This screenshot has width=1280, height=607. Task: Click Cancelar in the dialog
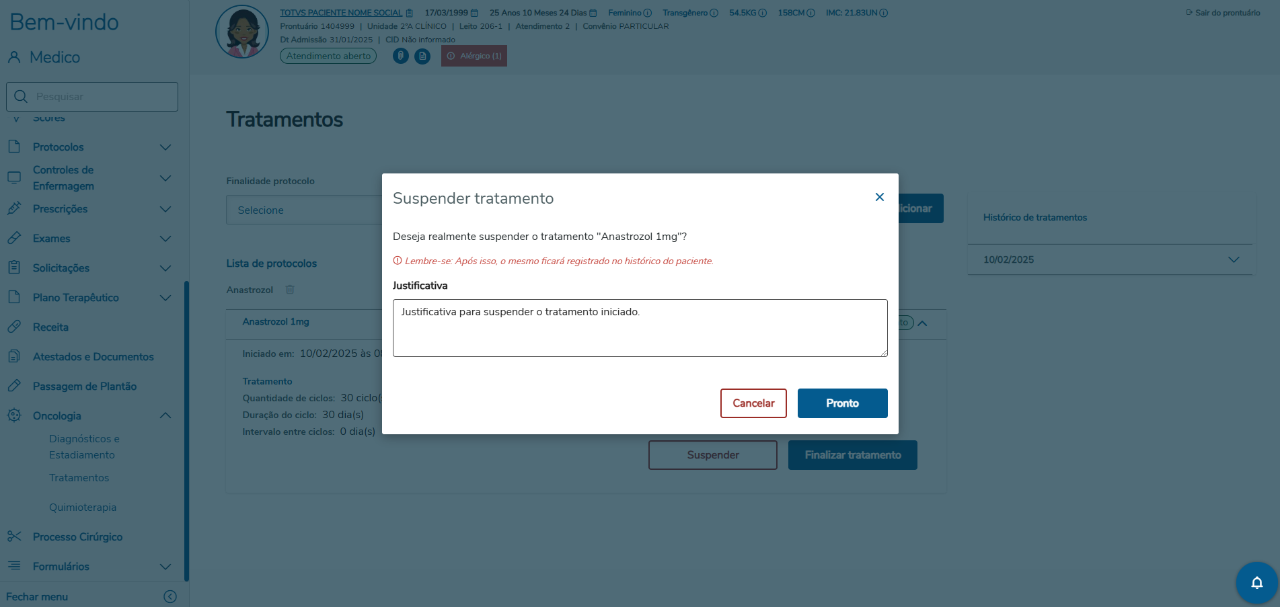pyautogui.click(x=753, y=403)
